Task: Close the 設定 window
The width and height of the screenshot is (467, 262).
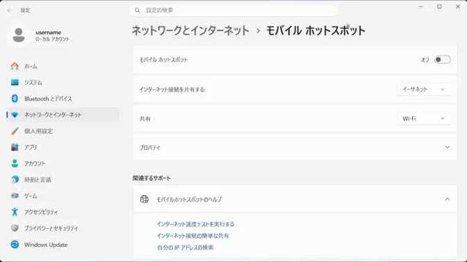Action: 458,6
